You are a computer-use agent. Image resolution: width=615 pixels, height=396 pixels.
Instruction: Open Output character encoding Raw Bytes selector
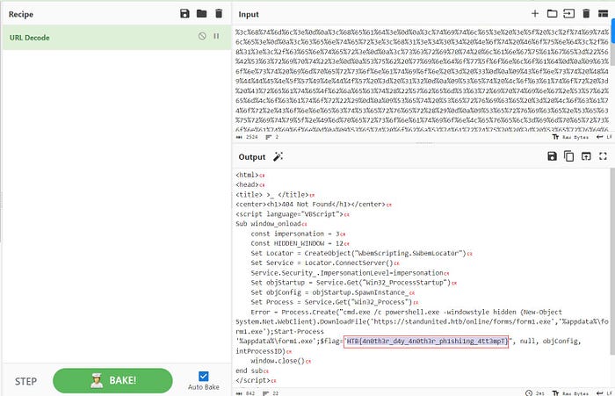pyautogui.click(x=570, y=393)
